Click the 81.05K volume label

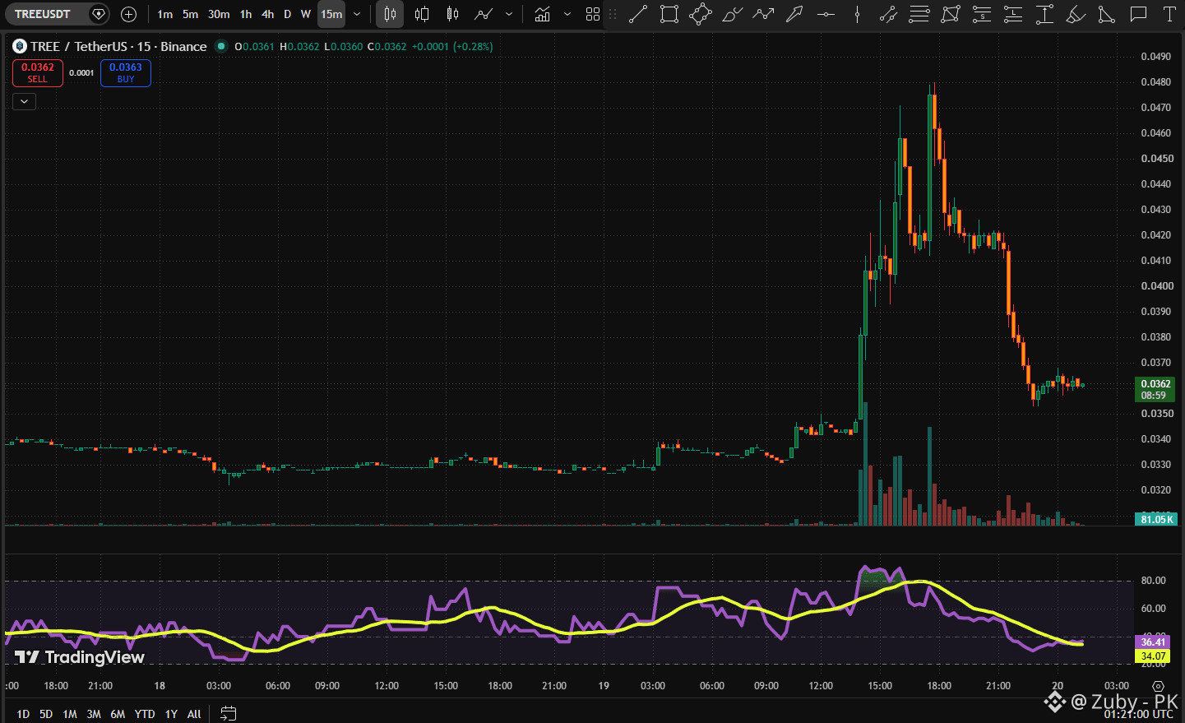pyautogui.click(x=1156, y=519)
